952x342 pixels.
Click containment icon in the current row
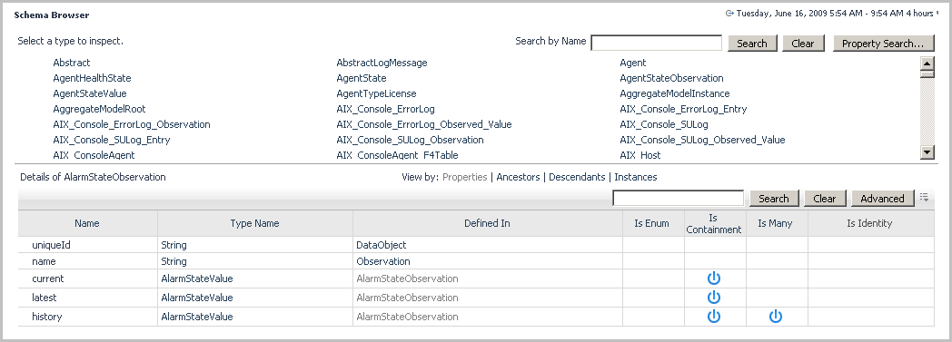coord(714,278)
